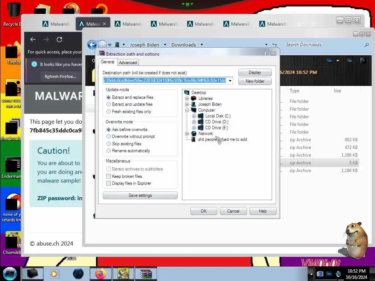The width and height of the screenshot is (375, 281).
Task: Switch to the General tab
Action: click(x=108, y=62)
